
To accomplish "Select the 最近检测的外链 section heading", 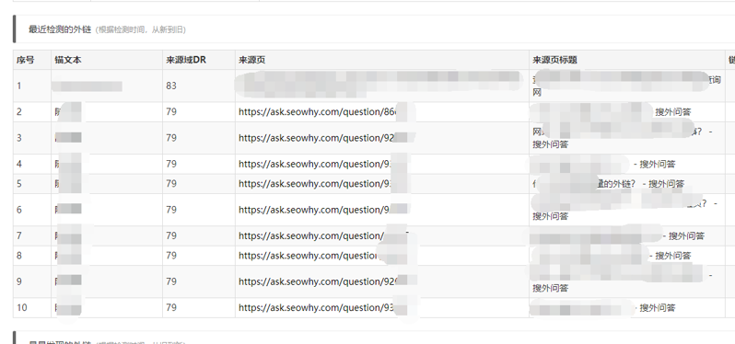I will pos(60,29).
